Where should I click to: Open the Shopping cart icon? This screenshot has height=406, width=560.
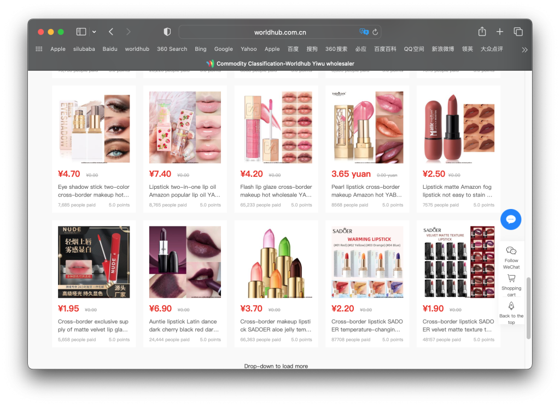(511, 279)
